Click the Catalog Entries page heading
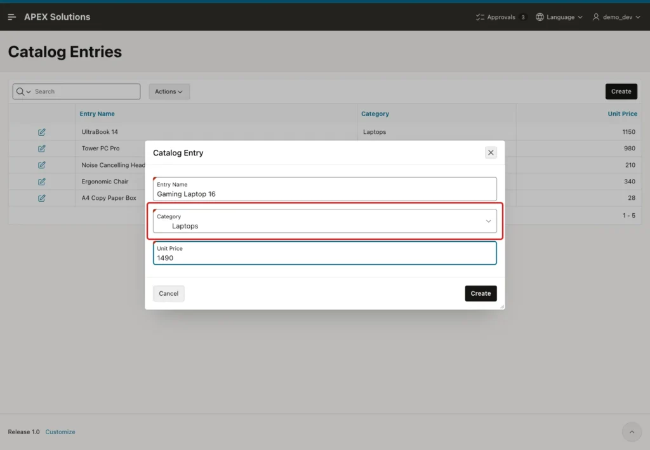650x450 pixels. pyautogui.click(x=65, y=52)
